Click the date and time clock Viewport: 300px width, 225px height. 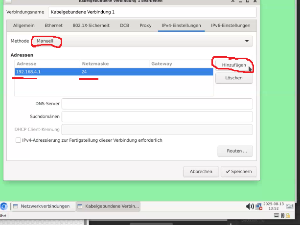pyautogui.click(x=273, y=206)
